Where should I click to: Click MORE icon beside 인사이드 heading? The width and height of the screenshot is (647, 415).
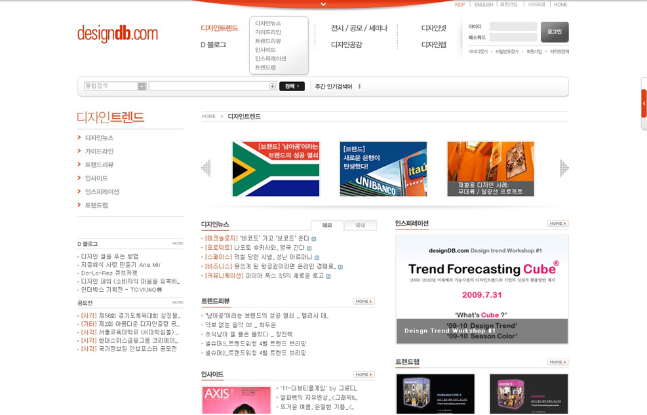(364, 374)
